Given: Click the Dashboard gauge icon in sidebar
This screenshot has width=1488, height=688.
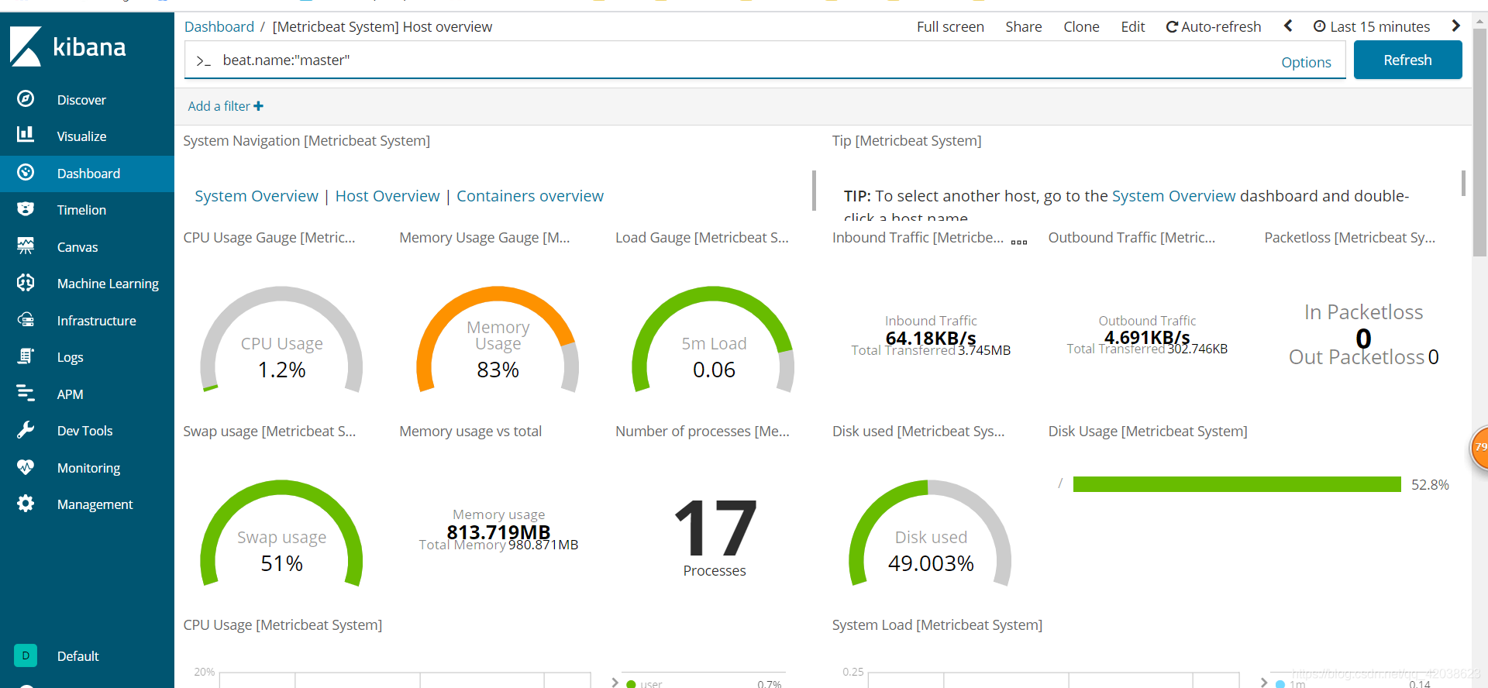Looking at the screenshot, I should pyautogui.click(x=26, y=172).
